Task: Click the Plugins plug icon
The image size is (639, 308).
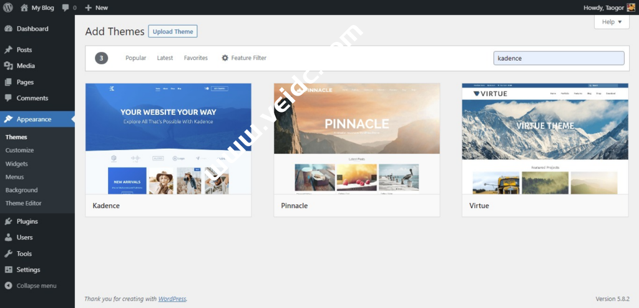Action: coord(8,222)
